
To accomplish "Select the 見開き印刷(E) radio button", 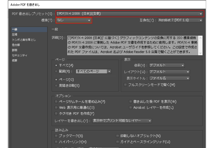I will pyautogui.click(x=56, y=86).
